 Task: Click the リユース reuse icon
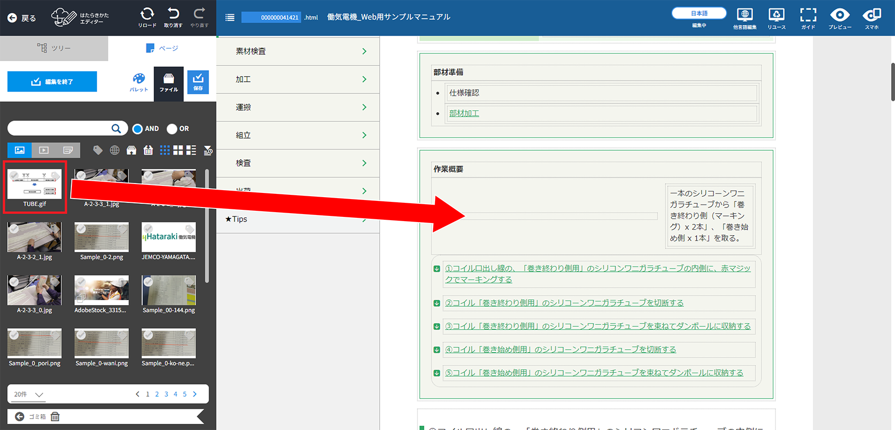[776, 15]
